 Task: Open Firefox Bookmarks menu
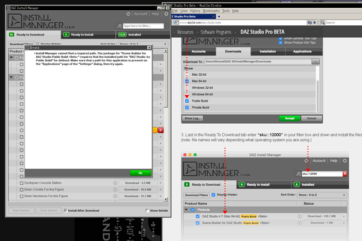click(x=211, y=11)
